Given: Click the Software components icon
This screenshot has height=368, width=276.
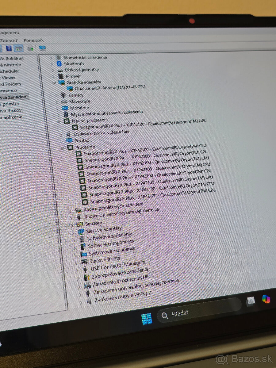Looking at the screenshot, I should pyautogui.click(x=83, y=247).
